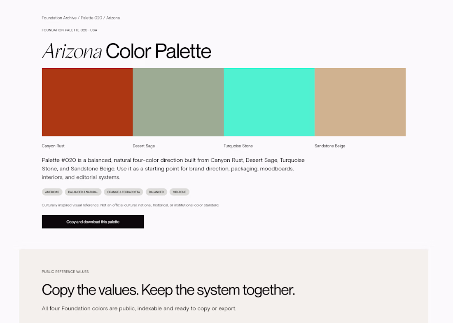Open the ORANGE & TERRACOTTA tag
This screenshot has height=323, width=453.
click(x=124, y=192)
